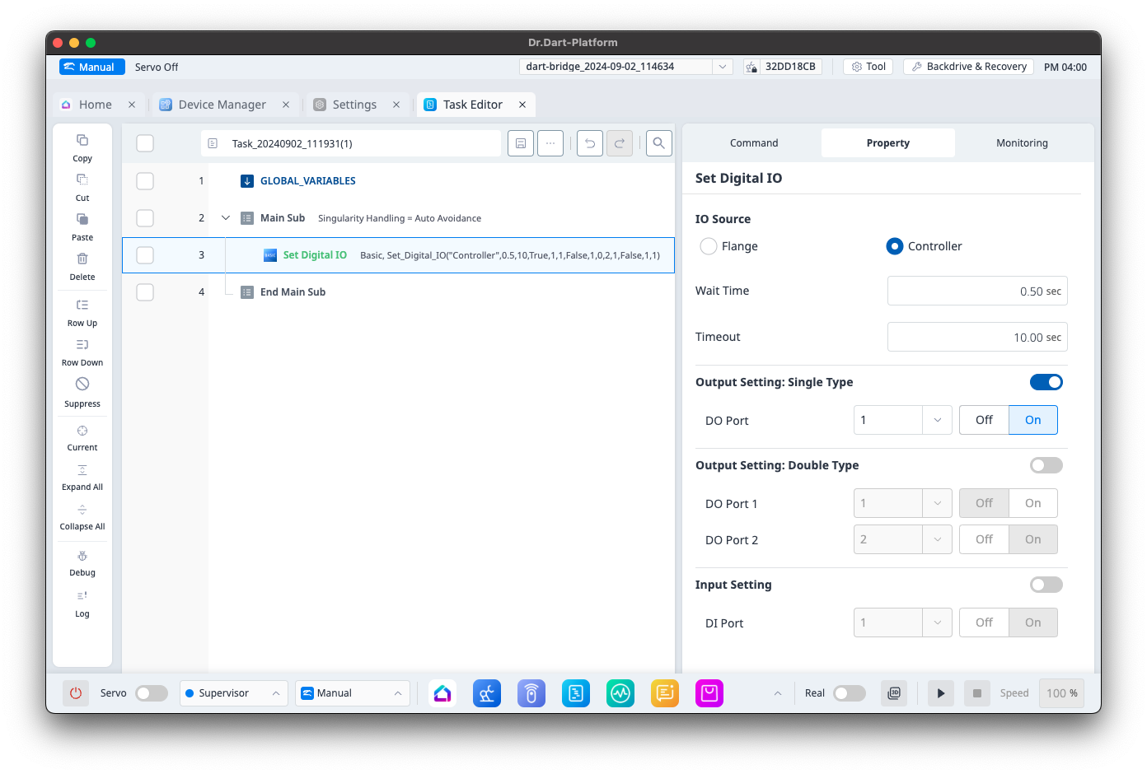Toggle the Servo switch on
Image resolution: width=1147 pixels, height=774 pixels.
[x=152, y=693]
